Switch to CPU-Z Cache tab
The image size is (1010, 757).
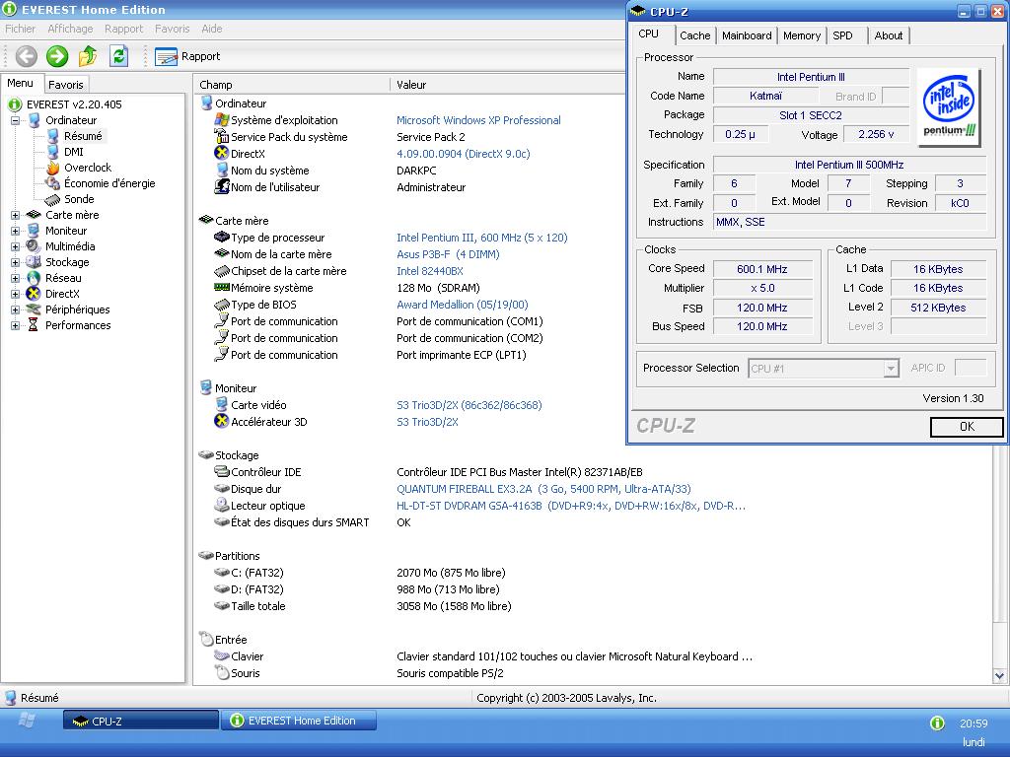pyautogui.click(x=695, y=36)
